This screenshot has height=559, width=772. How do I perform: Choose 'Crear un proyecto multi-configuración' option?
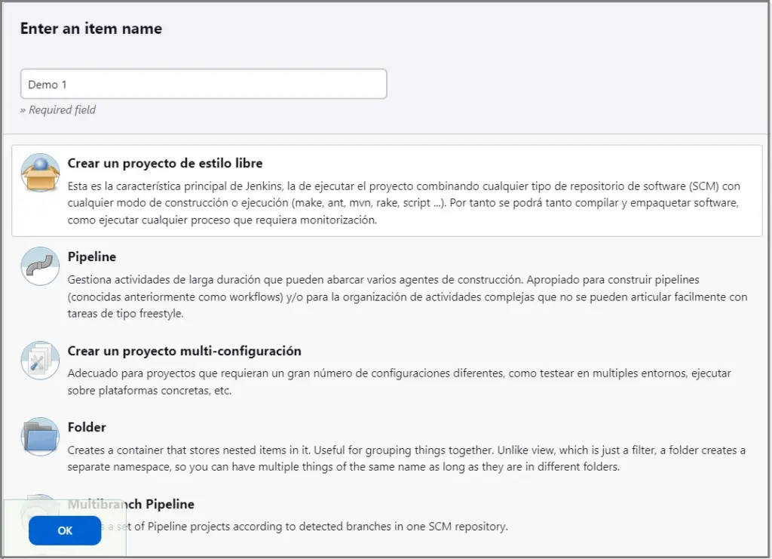184,351
